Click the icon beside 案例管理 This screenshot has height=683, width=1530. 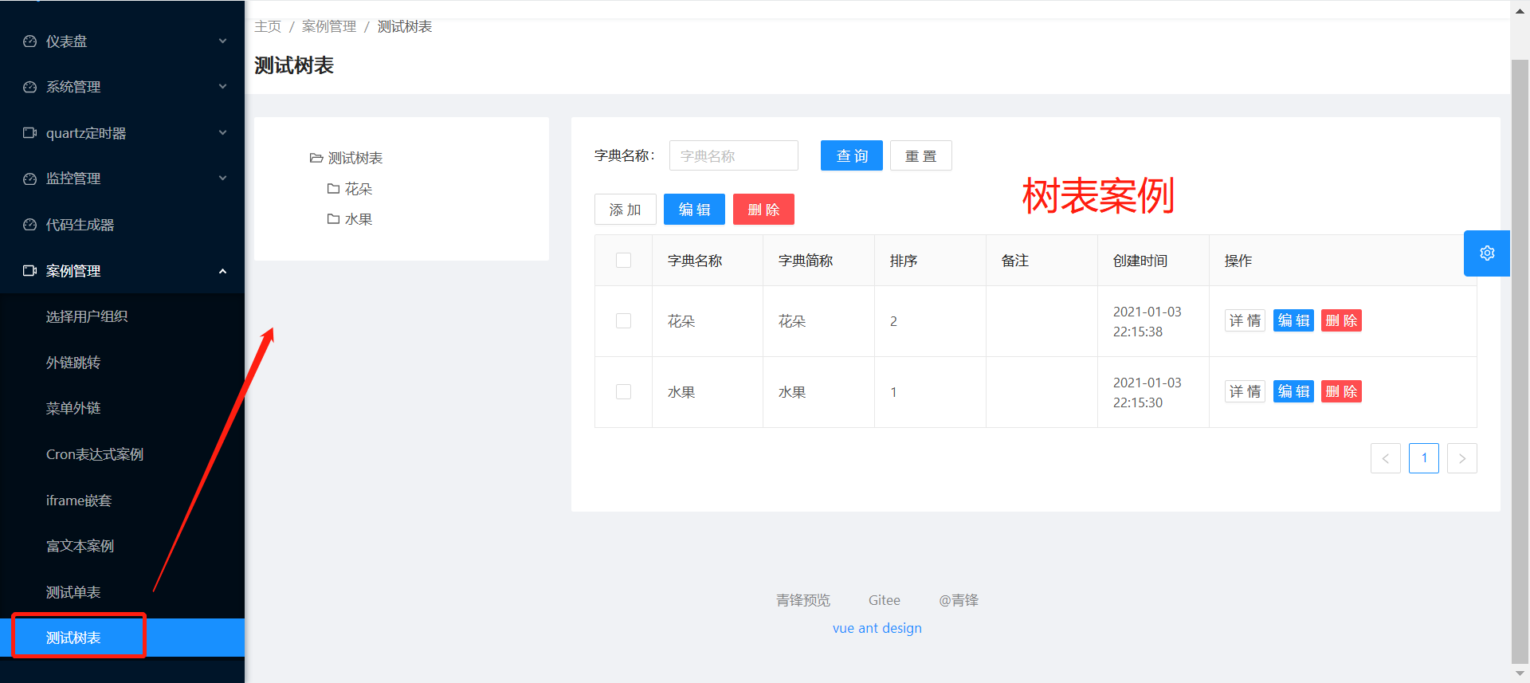(29, 271)
